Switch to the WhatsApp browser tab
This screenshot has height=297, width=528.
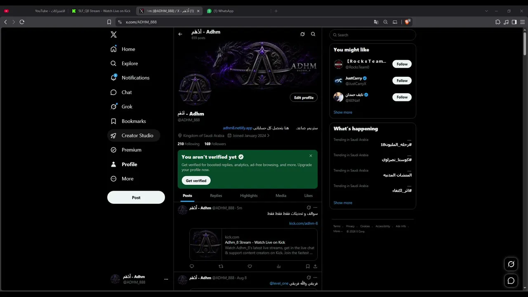(236, 11)
